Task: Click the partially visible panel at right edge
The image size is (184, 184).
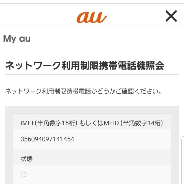Action: point(183,160)
